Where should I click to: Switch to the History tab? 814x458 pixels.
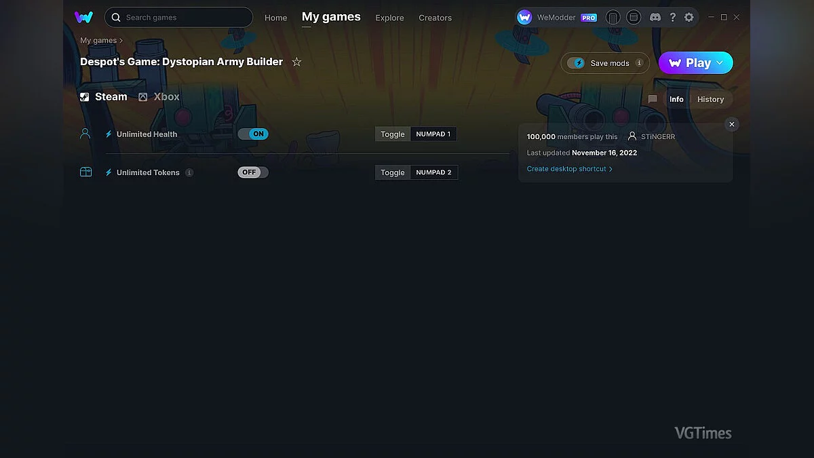710,99
